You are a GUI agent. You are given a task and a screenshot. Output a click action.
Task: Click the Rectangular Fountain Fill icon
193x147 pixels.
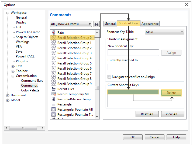[x=54, y=109]
